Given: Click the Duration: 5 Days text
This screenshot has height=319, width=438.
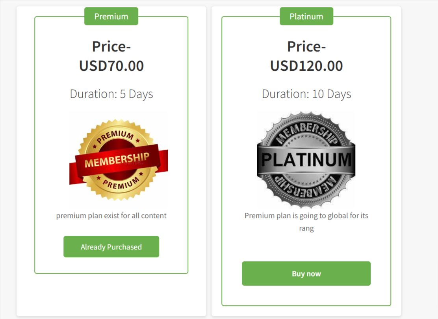Looking at the screenshot, I should point(111,94).
